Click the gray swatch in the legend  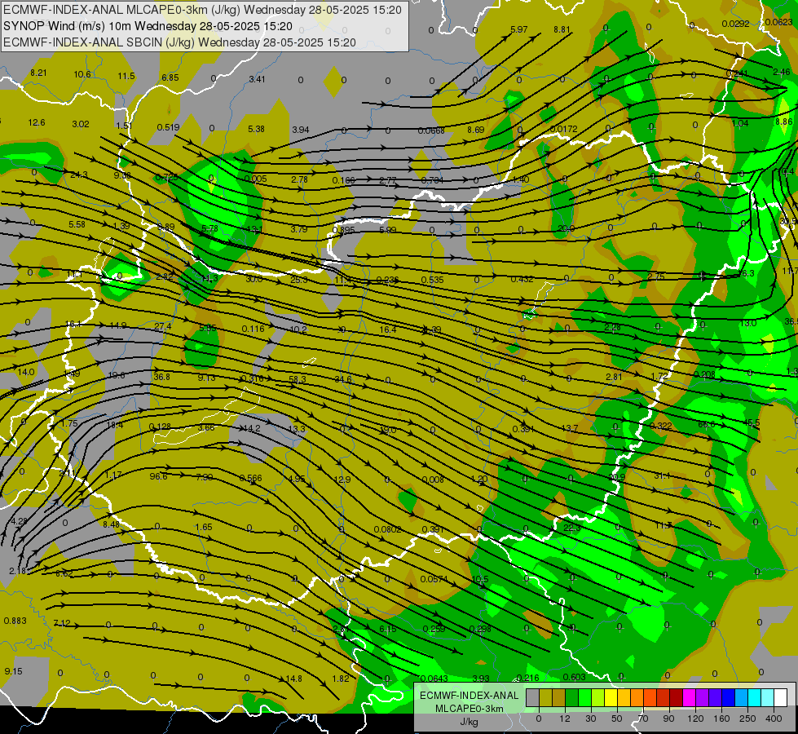[532, 697]
